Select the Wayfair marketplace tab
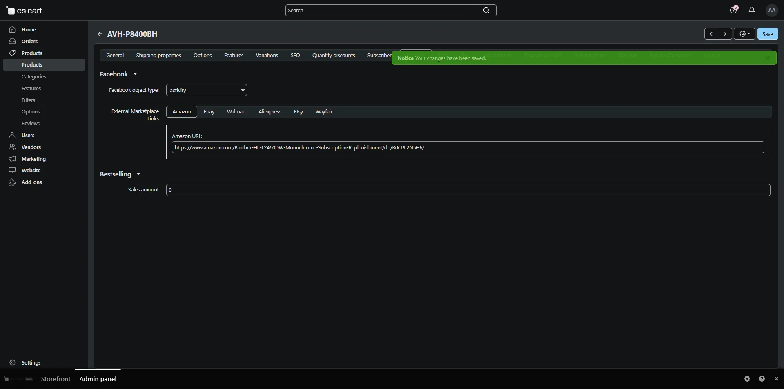The width and height of the screenshot is (784, 389). click(323, 112)
